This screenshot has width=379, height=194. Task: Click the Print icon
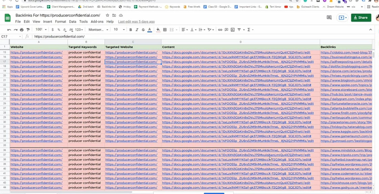(x=22, y=30)
